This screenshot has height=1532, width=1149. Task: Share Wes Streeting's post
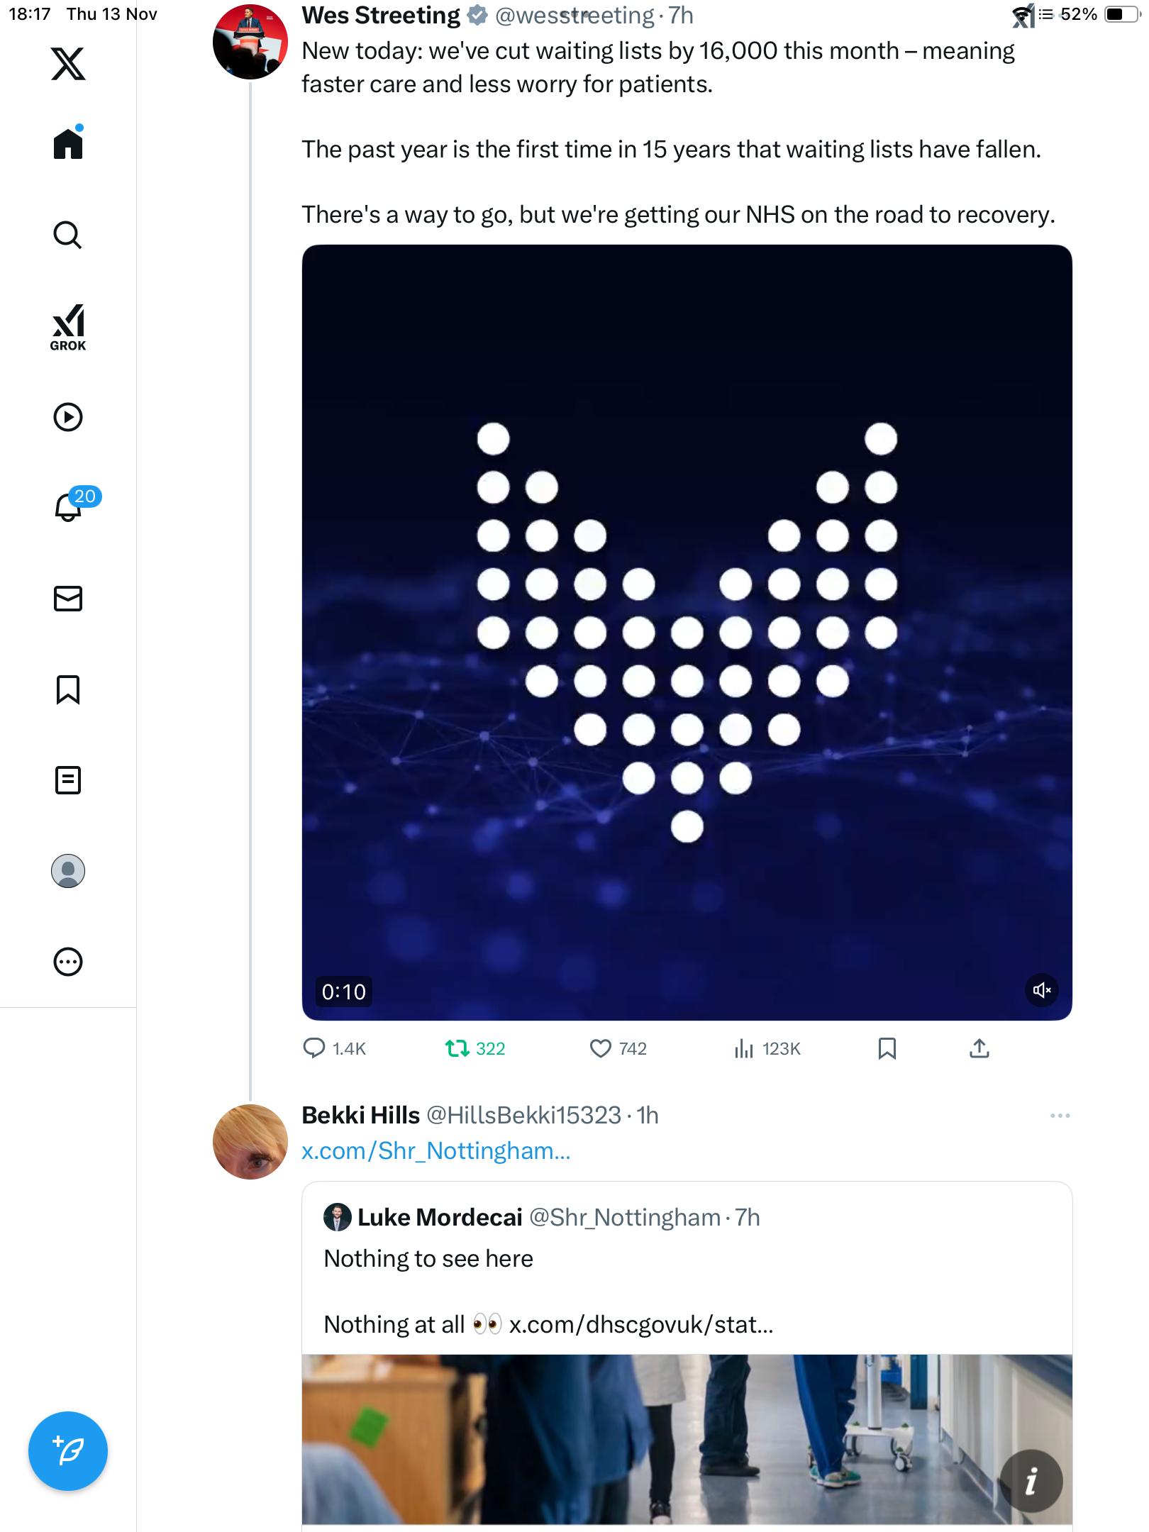(979, 1048)
